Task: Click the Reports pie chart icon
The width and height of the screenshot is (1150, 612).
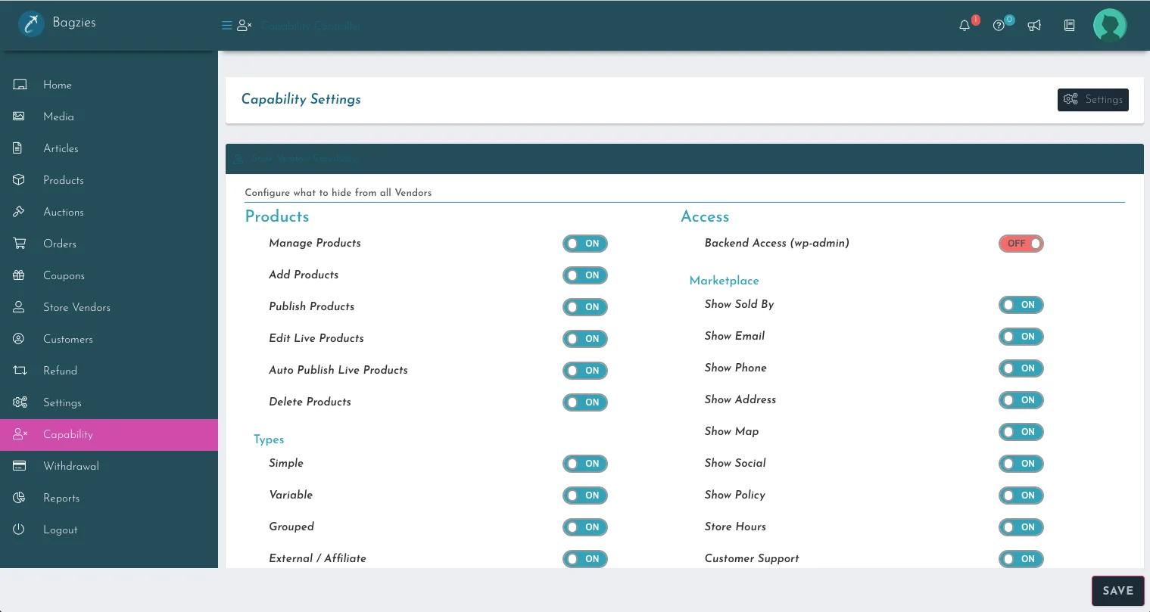Action: (x=19, y=498)
